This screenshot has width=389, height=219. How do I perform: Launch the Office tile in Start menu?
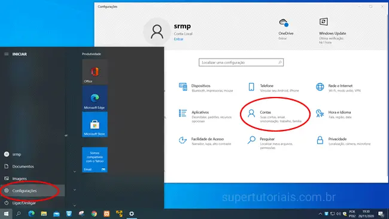(x=95, y=71)
